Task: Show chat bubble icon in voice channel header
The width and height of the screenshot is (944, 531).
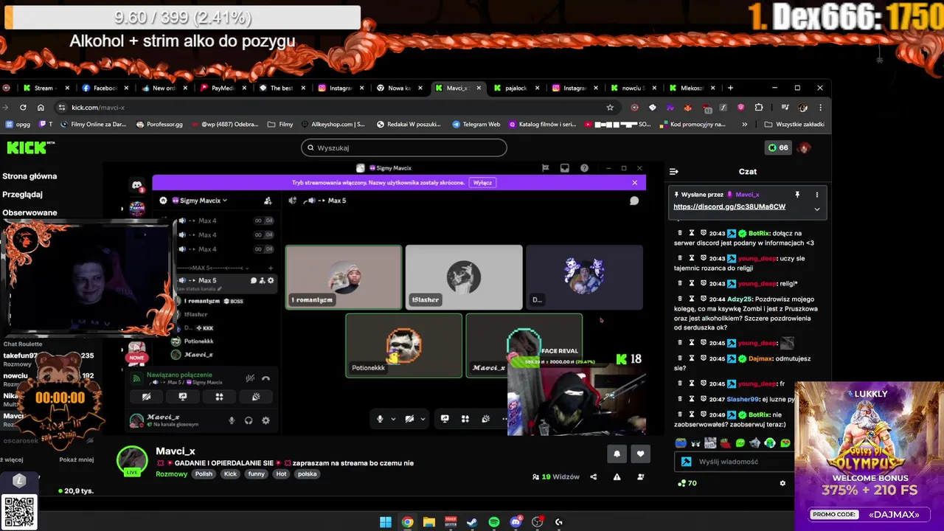Action: (x=634, y=201)
